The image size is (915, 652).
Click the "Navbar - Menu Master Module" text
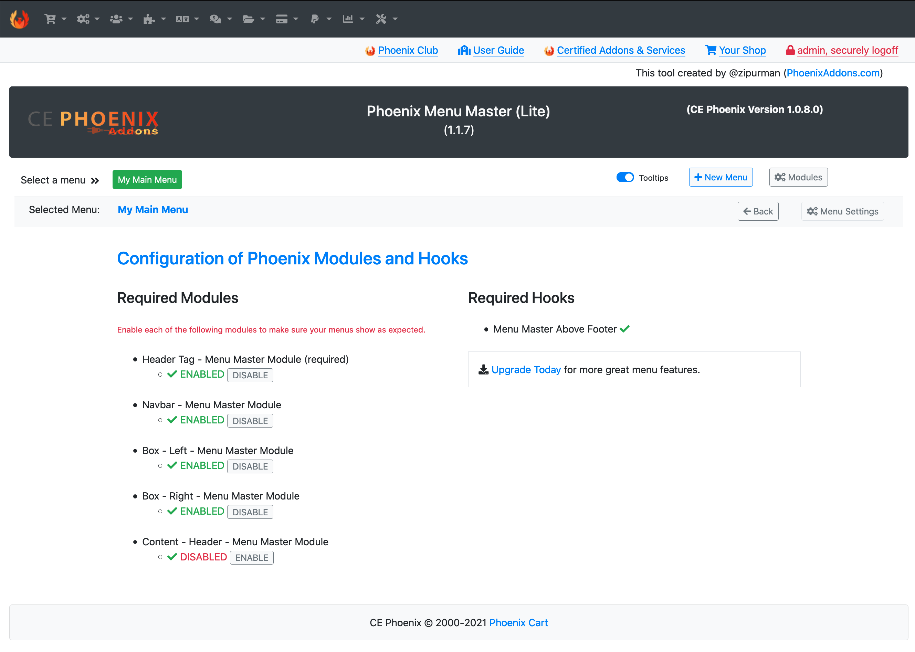212,405
